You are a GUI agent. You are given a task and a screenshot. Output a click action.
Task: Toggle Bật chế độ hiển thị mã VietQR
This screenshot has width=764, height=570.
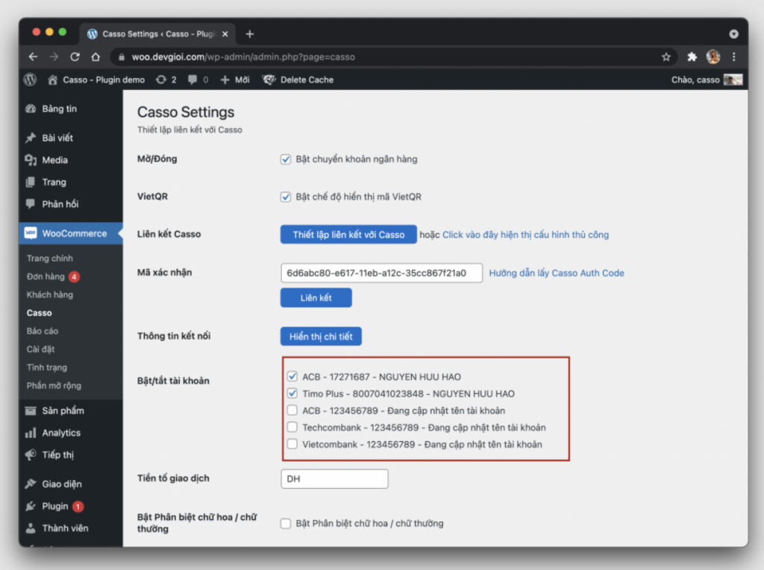pyautogui.click(x=286, y=197)
